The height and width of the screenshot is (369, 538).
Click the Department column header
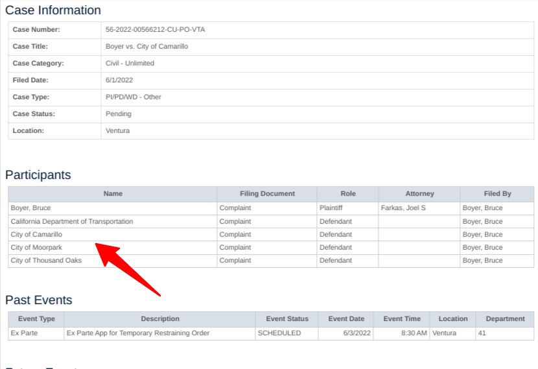click(x=505, y=318)
